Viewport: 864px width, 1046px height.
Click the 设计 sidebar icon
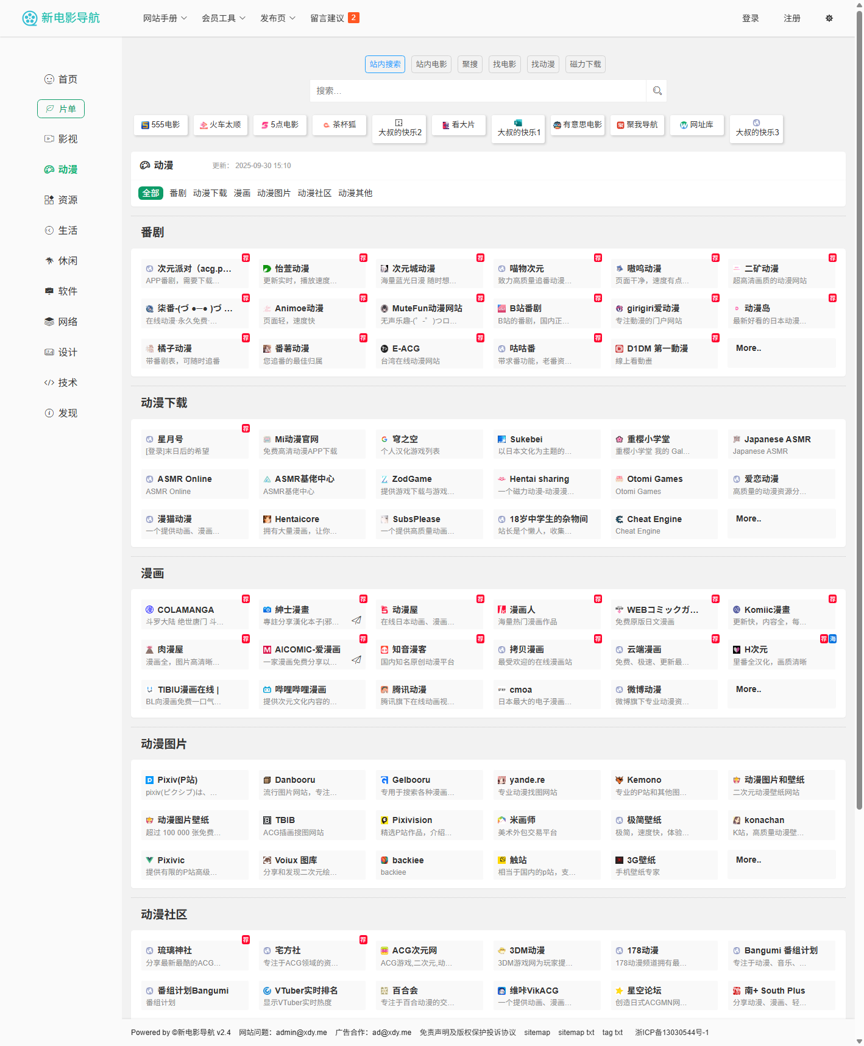pos(49,352)
